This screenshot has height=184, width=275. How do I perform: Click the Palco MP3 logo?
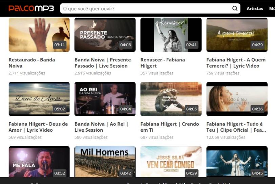31,8
